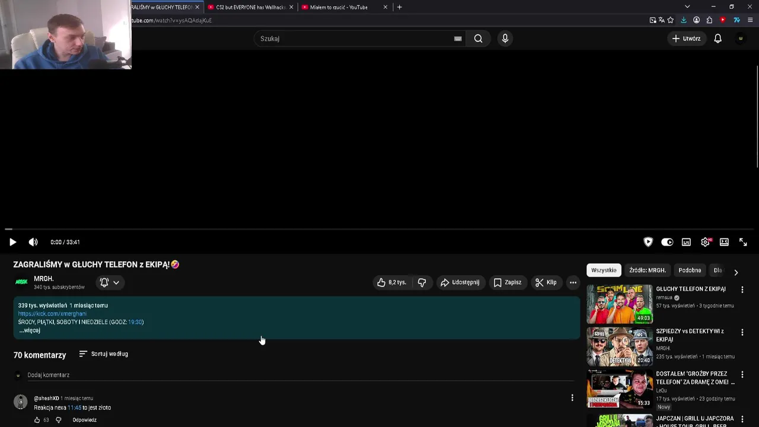Viewport: 759px width, 427px height.
Task: Dislike the @sheshXD comment
Action: pos(58,420)
